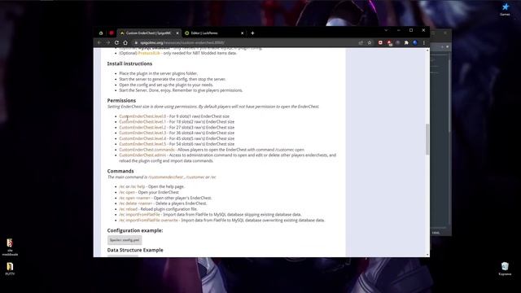
Task: Close the Custom EnderChest tab
Action: tap(177, 33)
